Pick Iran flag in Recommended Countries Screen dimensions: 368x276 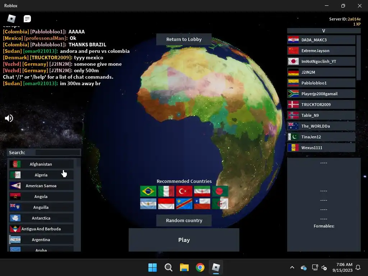click(202, 191)
